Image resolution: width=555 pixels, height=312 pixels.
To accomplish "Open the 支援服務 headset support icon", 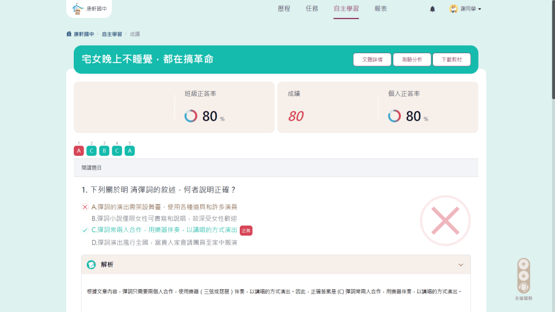I will coord(524,287).
